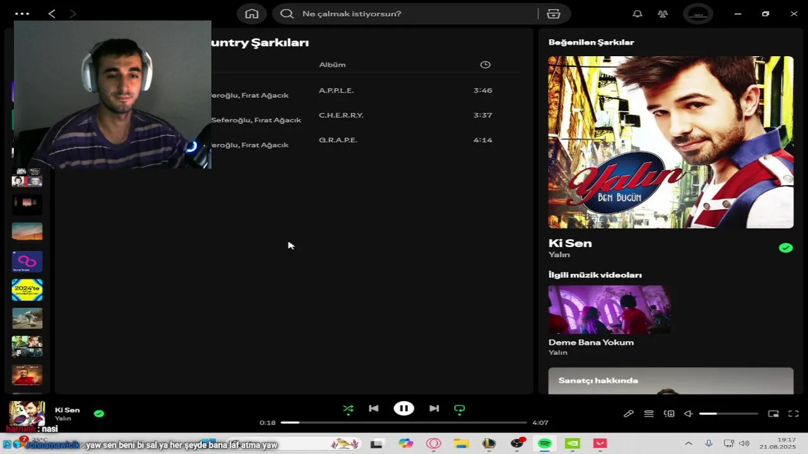
Task: Open File Explorer on the taskbar
Action: pos(461,444)
